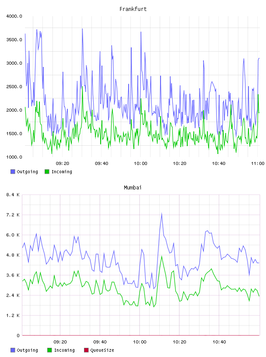This screenshot has height=357, width=266.
Task: Click Mumbai's highest Incoming peak near 4.8 K
Action: coord(162,256)
